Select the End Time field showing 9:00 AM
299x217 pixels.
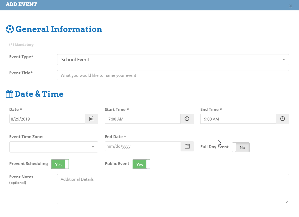point(238,119)
